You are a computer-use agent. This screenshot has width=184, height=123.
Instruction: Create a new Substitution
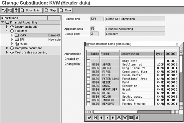pos(31,10)
